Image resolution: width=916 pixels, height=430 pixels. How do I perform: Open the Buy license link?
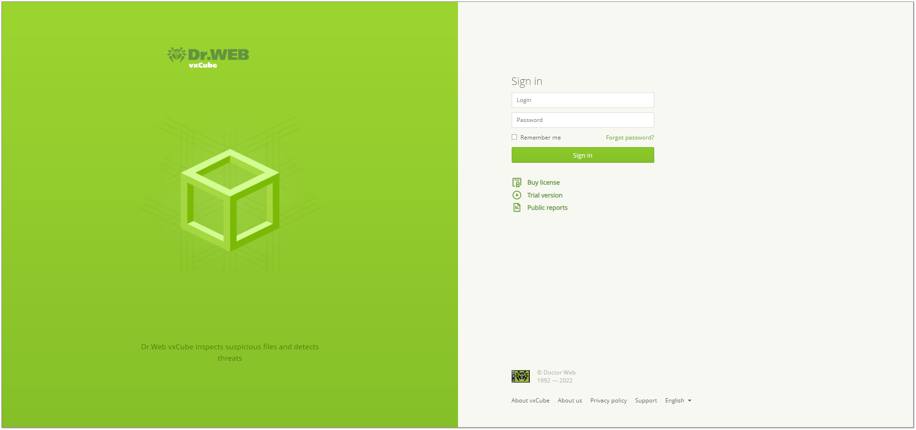544,183
